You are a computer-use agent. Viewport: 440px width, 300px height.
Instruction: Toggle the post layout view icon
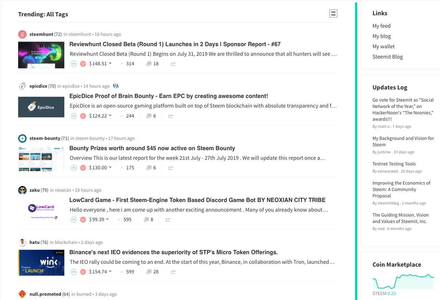(x=333, y=13)
